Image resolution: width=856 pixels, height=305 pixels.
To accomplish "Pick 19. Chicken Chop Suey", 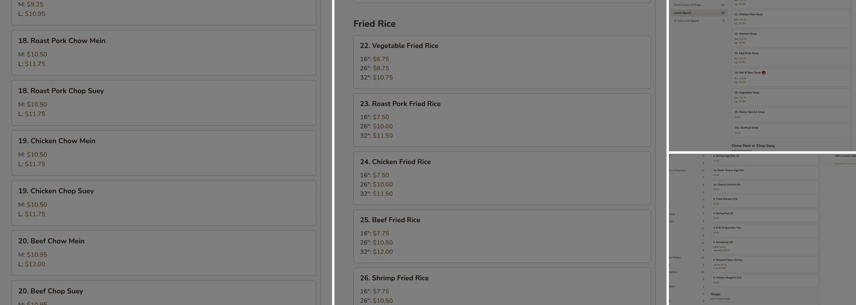I will (x=163, y=203).
